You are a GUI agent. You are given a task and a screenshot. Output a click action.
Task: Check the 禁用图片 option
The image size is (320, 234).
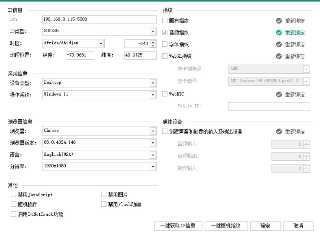point(104,194)
